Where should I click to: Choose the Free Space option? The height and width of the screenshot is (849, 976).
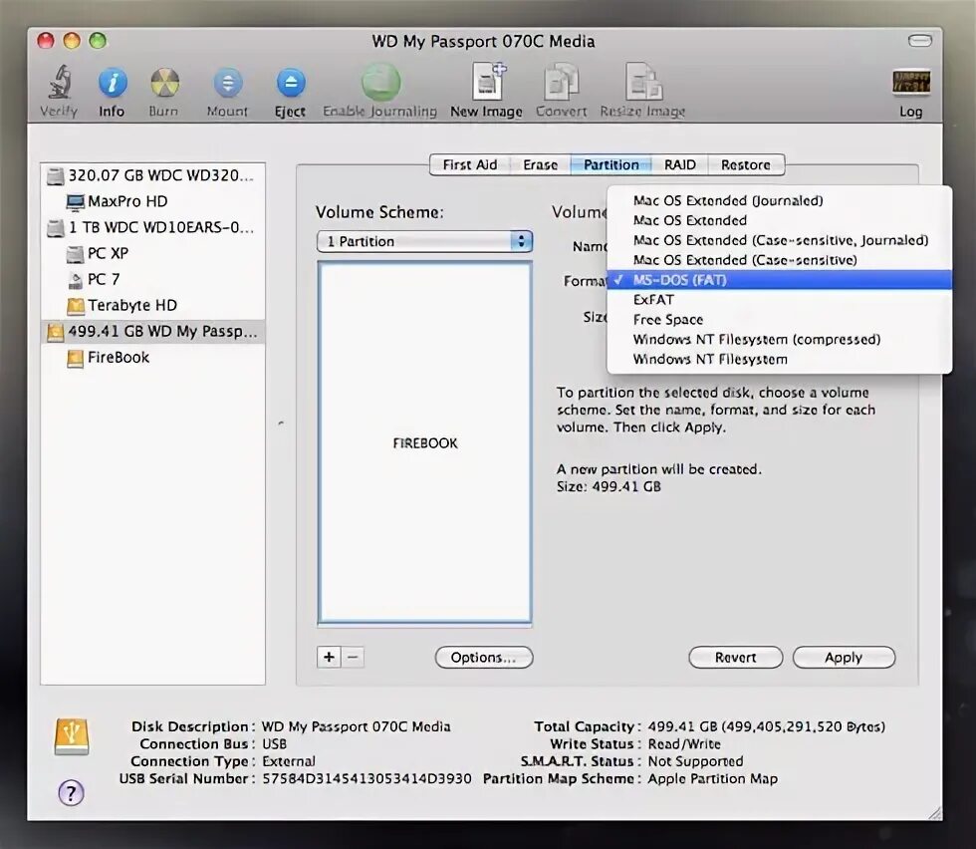click(779, 320)
